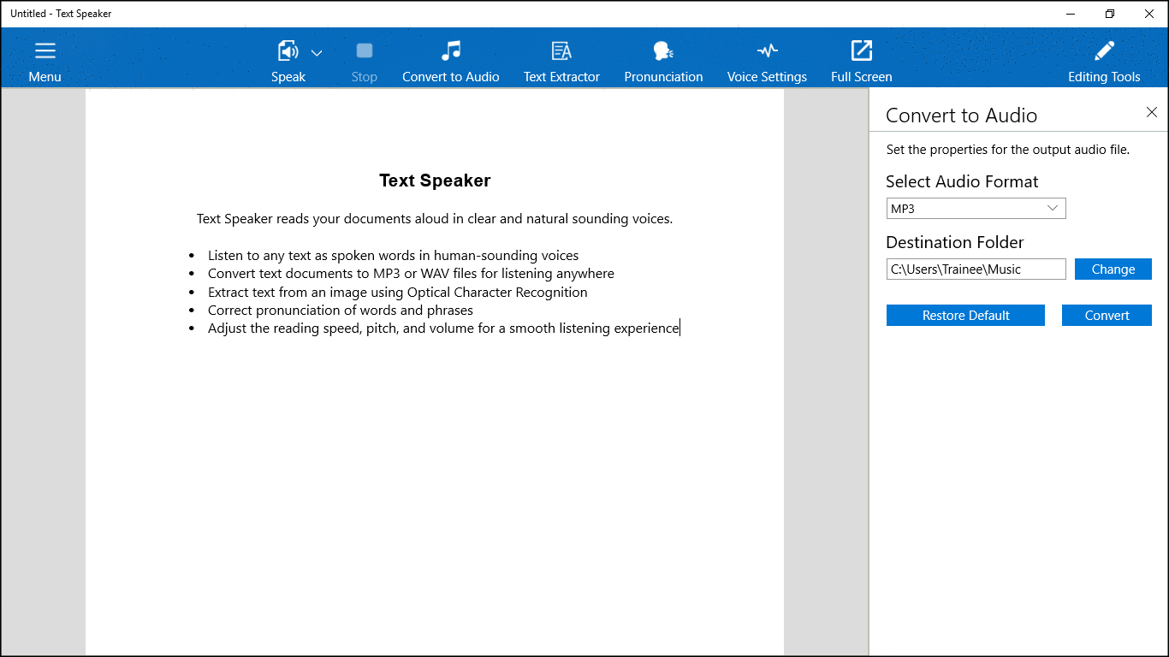
Task: Click the Convert to Audio music icon
Action: pyautogui.click(x=451, y=51)
